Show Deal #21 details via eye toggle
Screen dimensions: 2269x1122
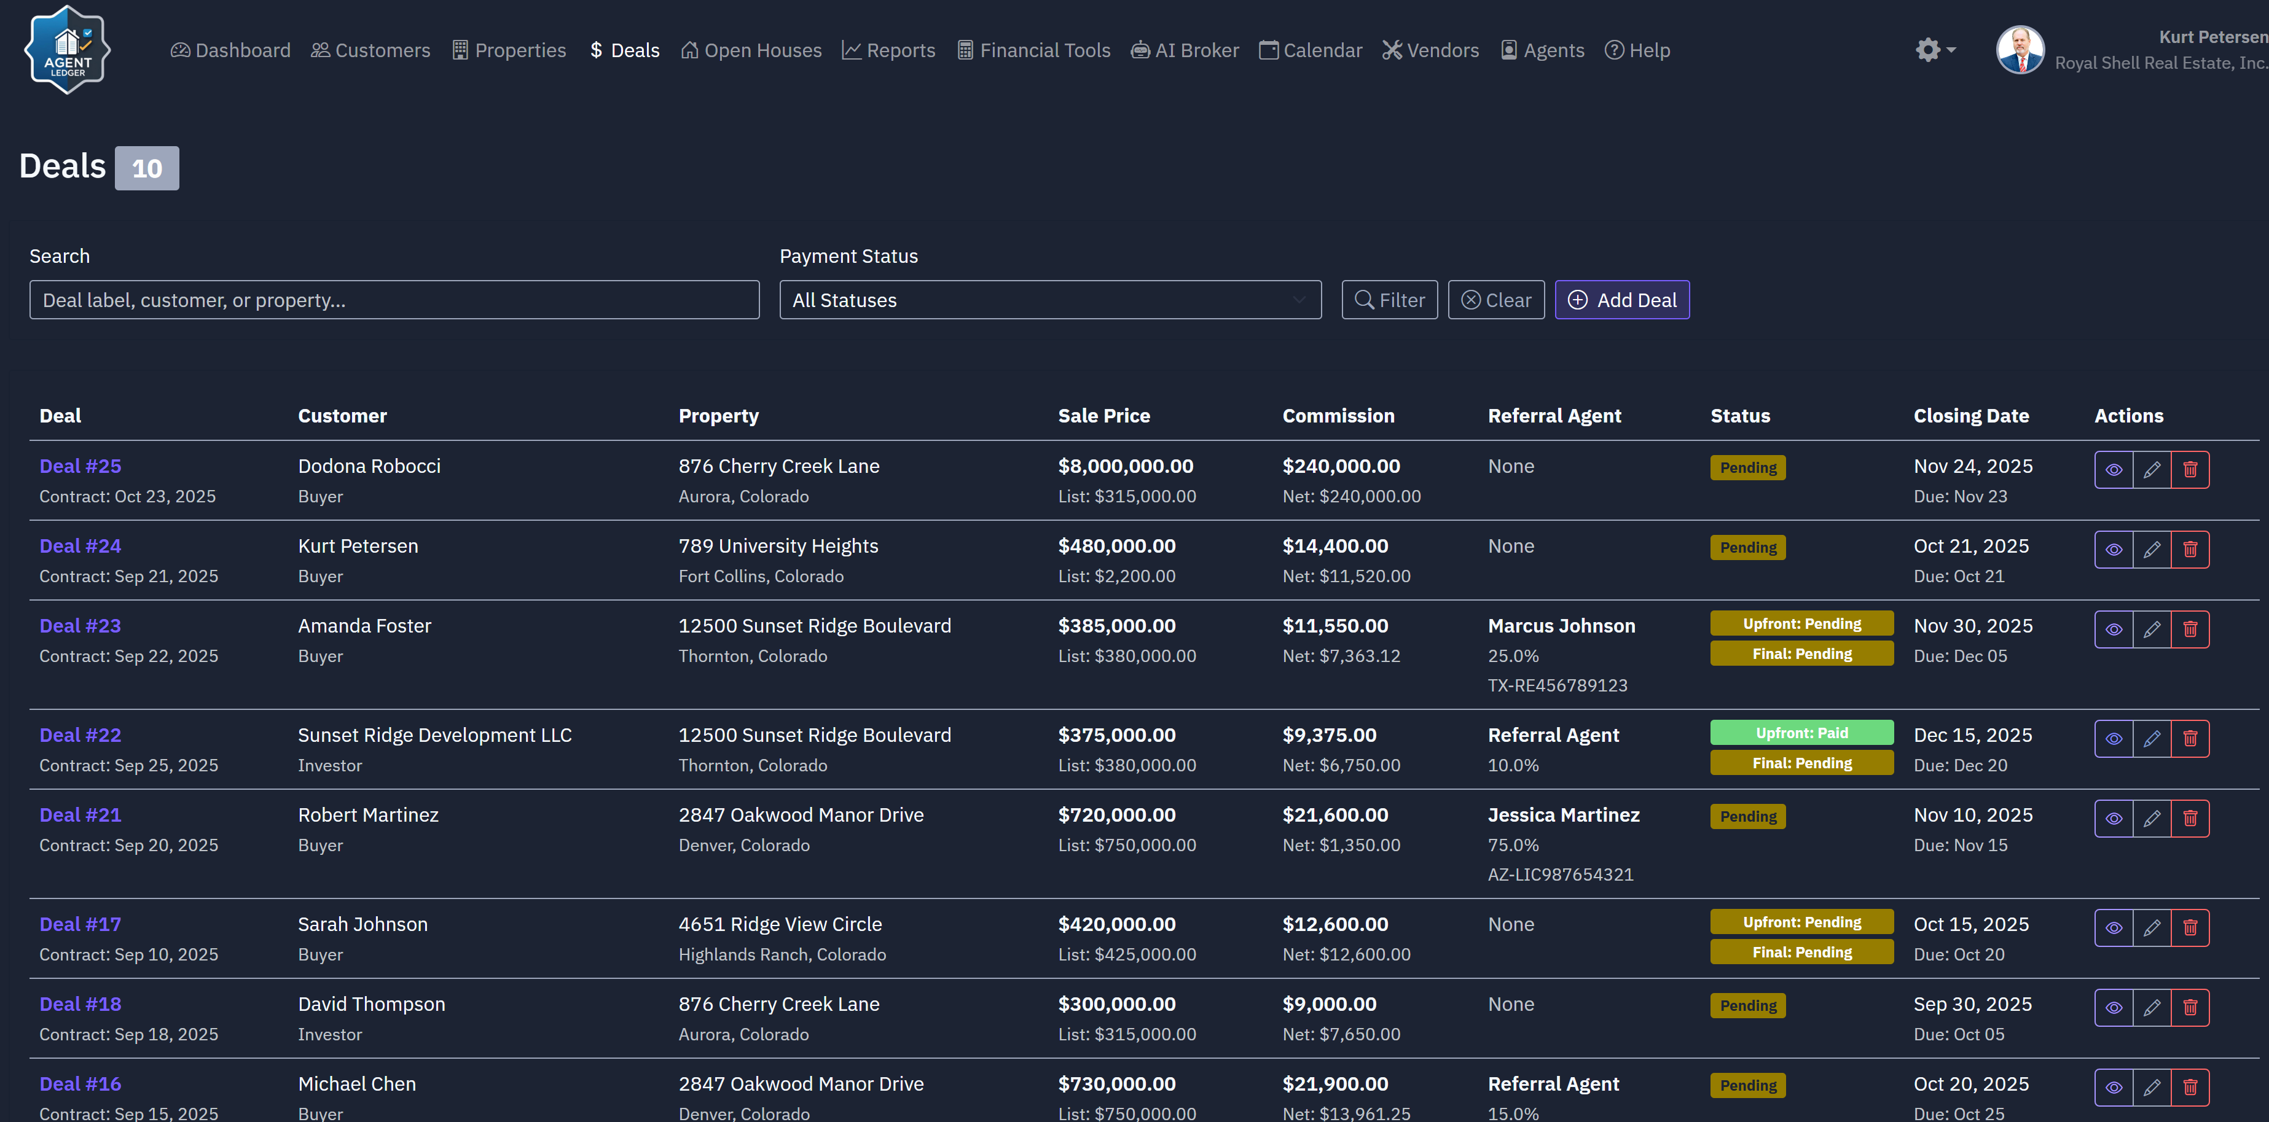point(2114,817)
